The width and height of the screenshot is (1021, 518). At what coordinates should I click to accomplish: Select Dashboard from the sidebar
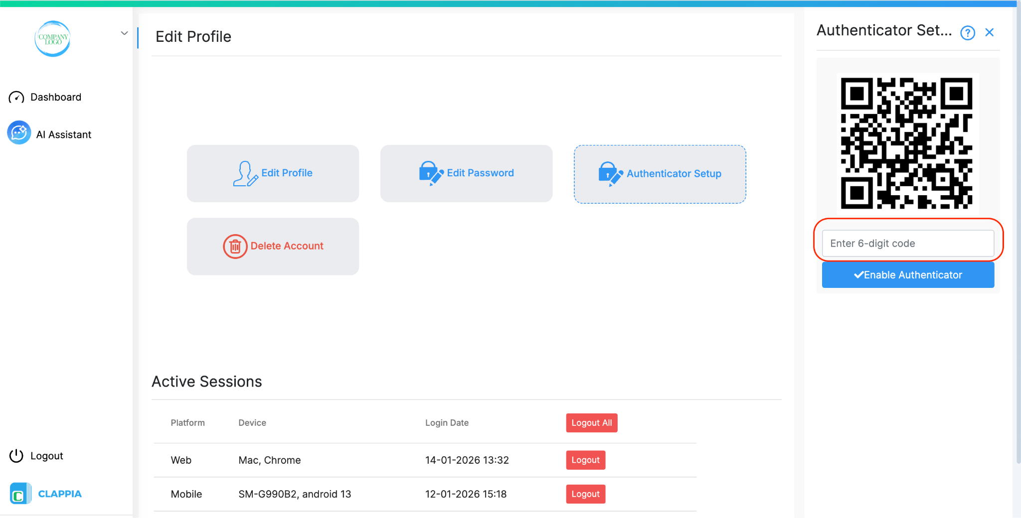tap(56, 97)
